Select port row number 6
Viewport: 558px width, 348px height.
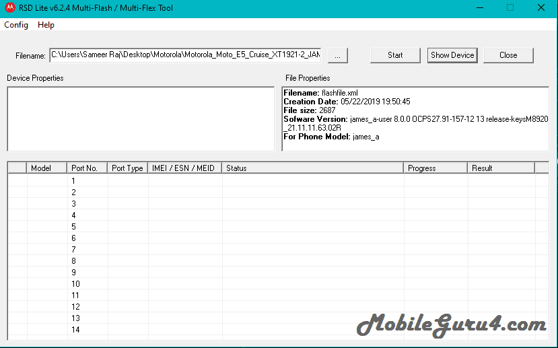coord(278,238)
